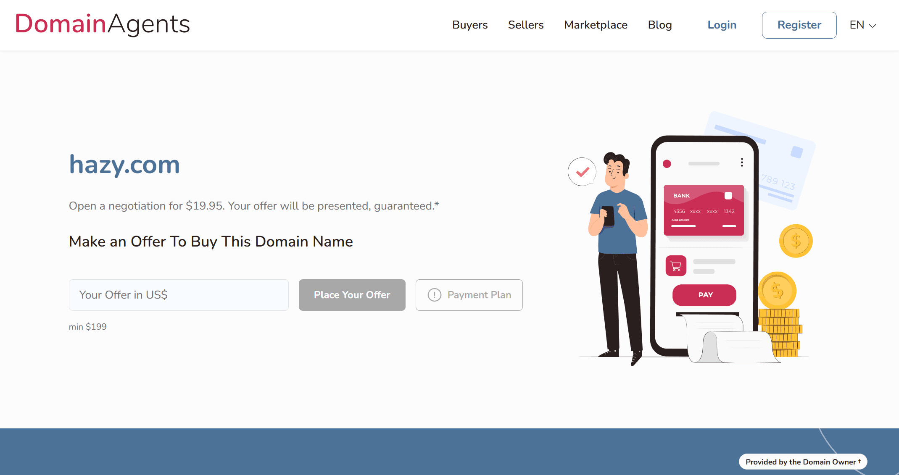Viewport: 899px width, 475px height.
Task: Click the red BANK card graphic
Action: pyautogui.click(x=704, y=210)
